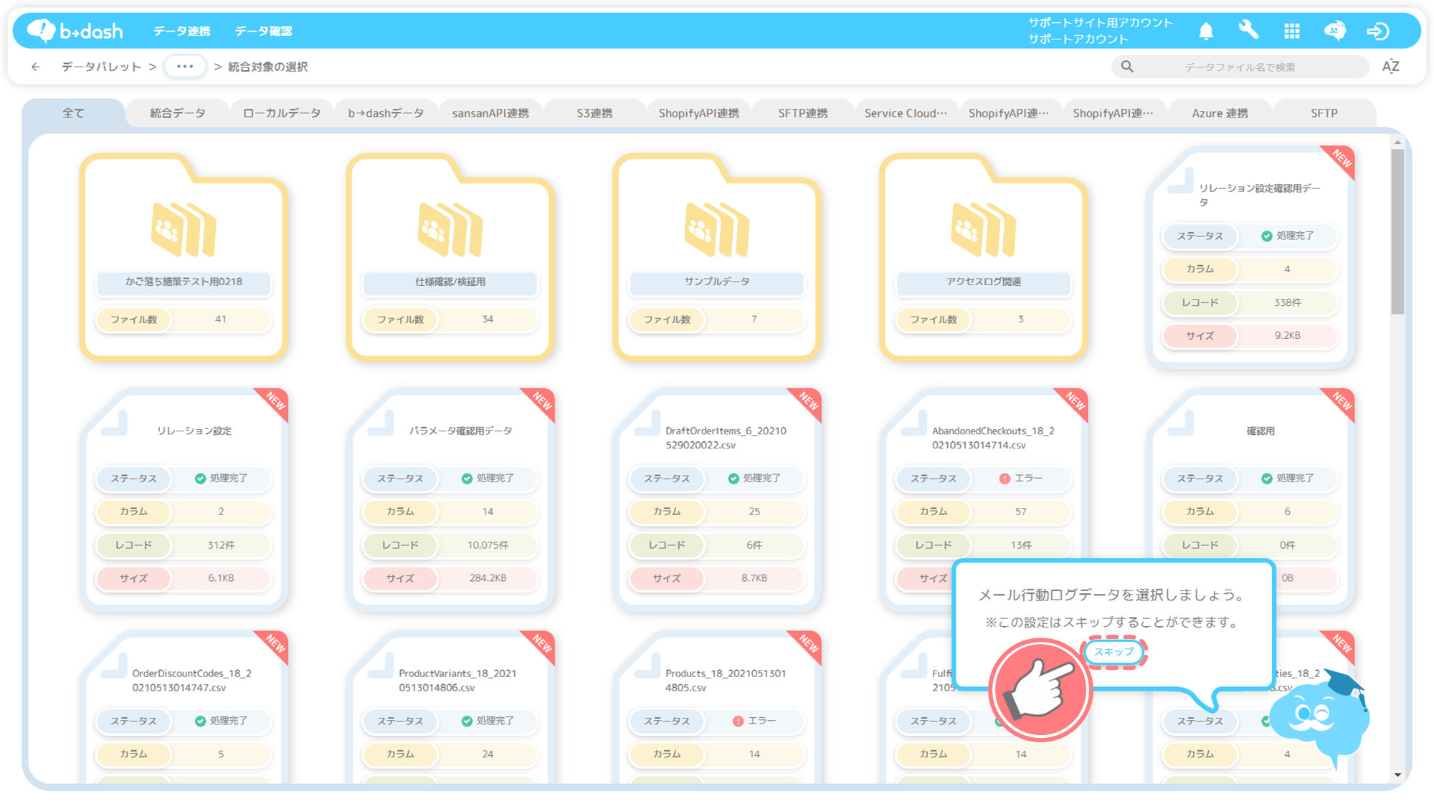Viewport: 1434px width, 806px height.
Task: Open the データ連携 menu
Action: click(x=181, y=31)
